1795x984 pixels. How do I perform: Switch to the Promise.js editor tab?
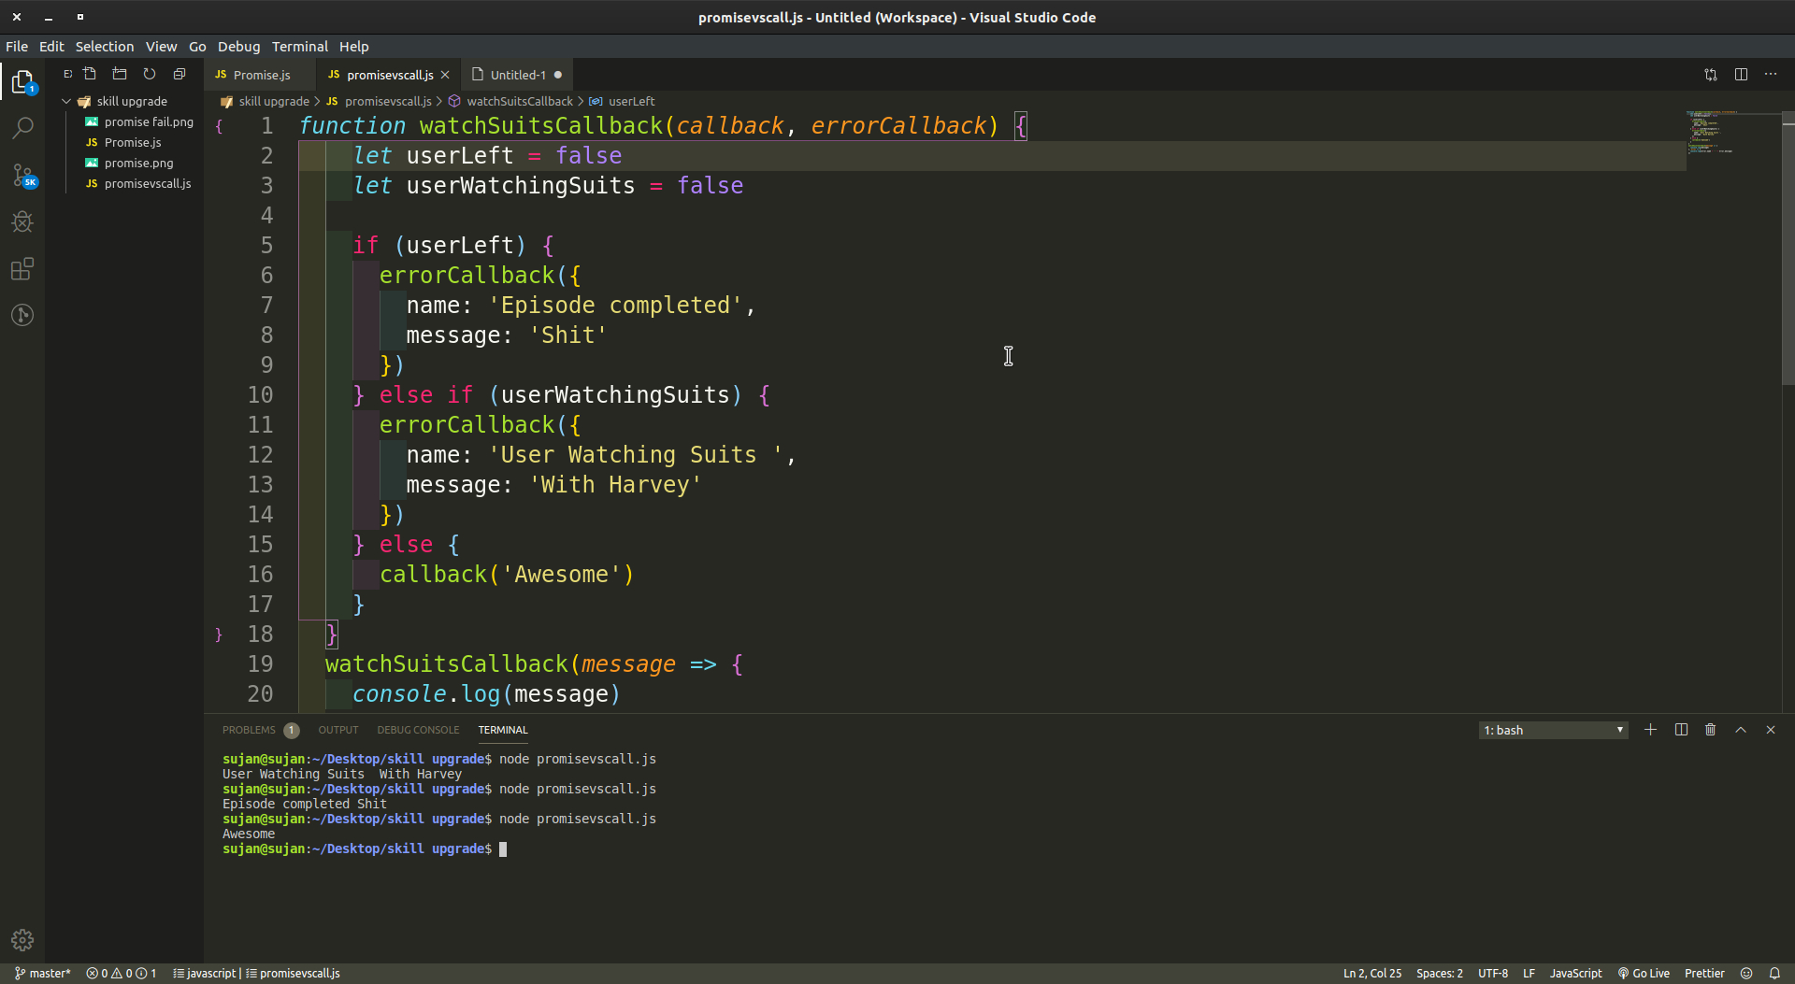click(x=261, y=75)
